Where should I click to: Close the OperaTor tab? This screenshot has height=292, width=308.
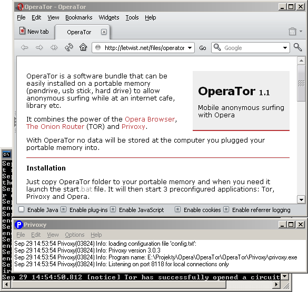coord(104,32)
